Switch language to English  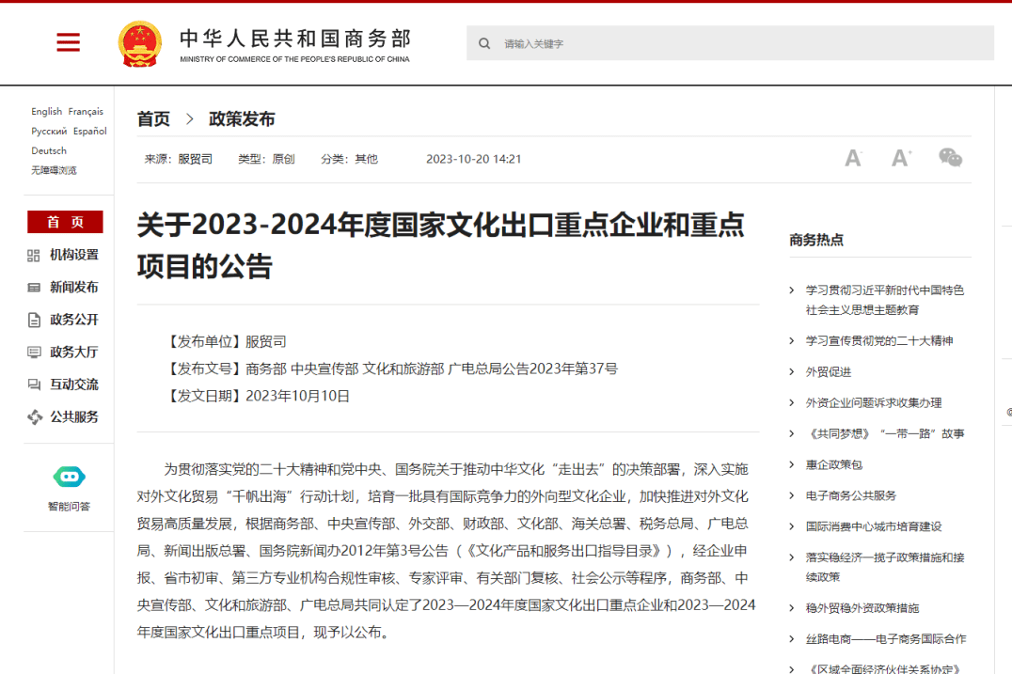click(x=46, y=112)
